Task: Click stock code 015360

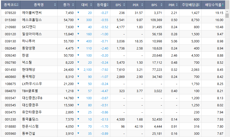Action: pyautogui.click(x=10, y=20)
